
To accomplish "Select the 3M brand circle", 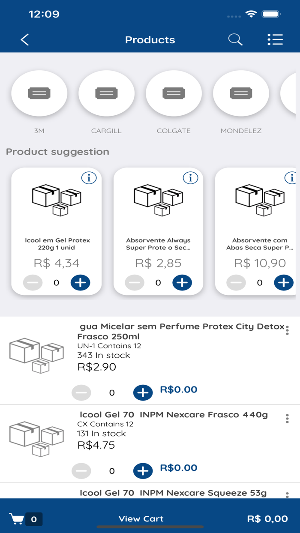I will click(x=39, y=93).
